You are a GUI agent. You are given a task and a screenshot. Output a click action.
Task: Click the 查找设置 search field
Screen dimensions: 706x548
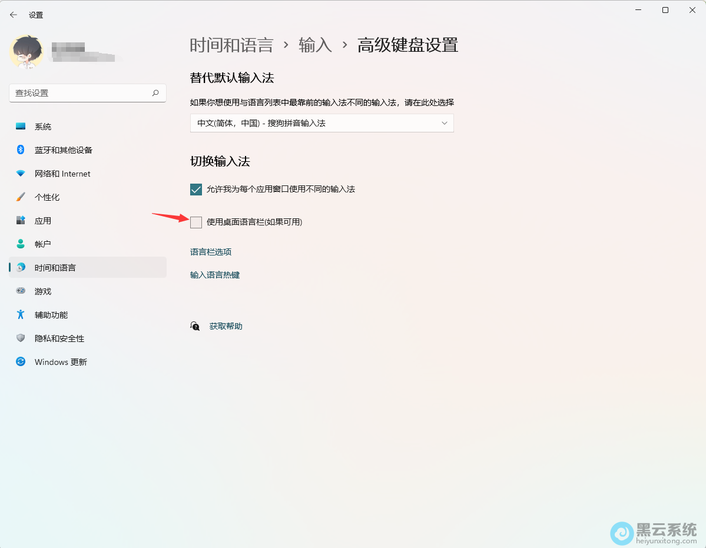click(81, 93)
